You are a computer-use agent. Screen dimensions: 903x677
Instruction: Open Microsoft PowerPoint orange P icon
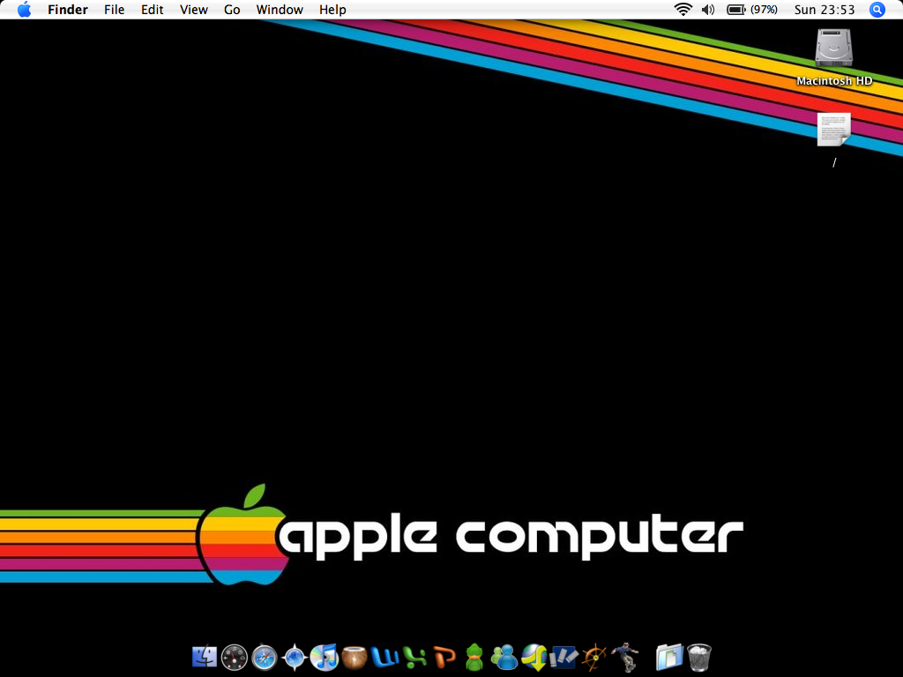pyautogui.click(x=444, y=657)
